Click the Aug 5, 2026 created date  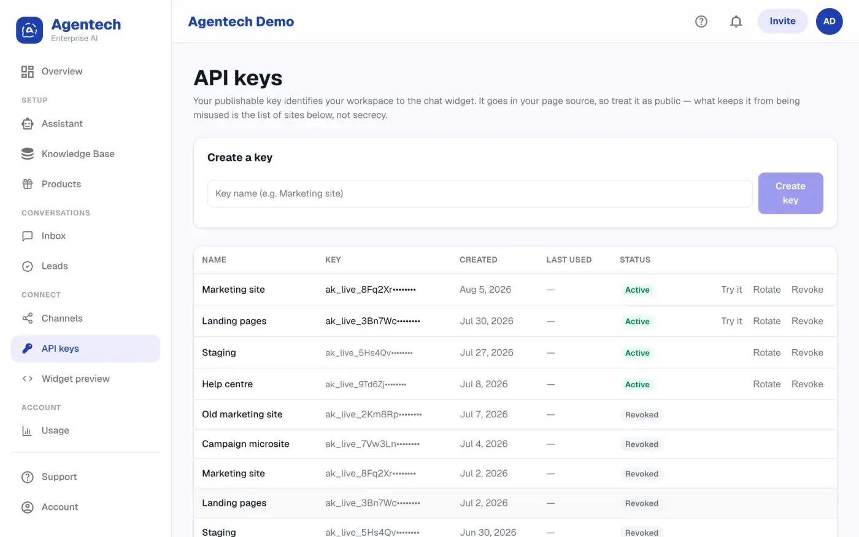point(485,290)
